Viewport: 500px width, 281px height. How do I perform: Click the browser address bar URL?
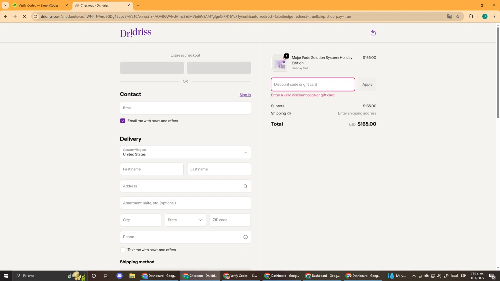coord(196,16)
